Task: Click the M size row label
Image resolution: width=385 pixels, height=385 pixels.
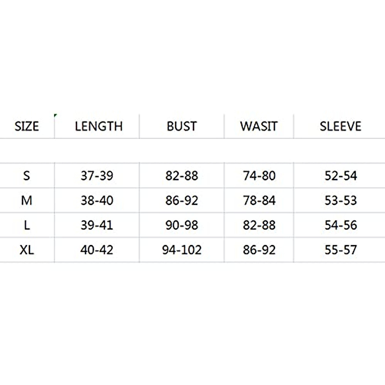Action: [x=27, y=201]
